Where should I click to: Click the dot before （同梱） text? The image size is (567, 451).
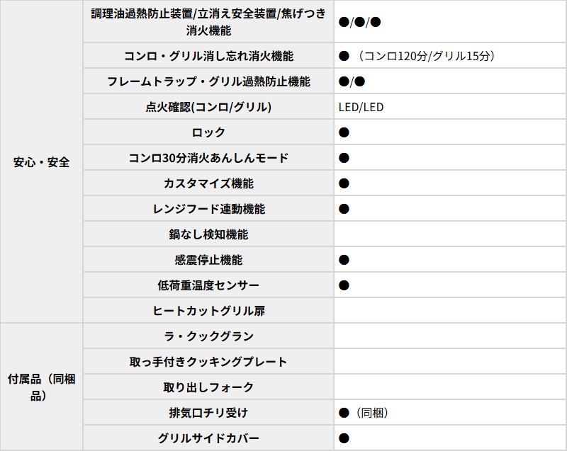pos(344,413)
